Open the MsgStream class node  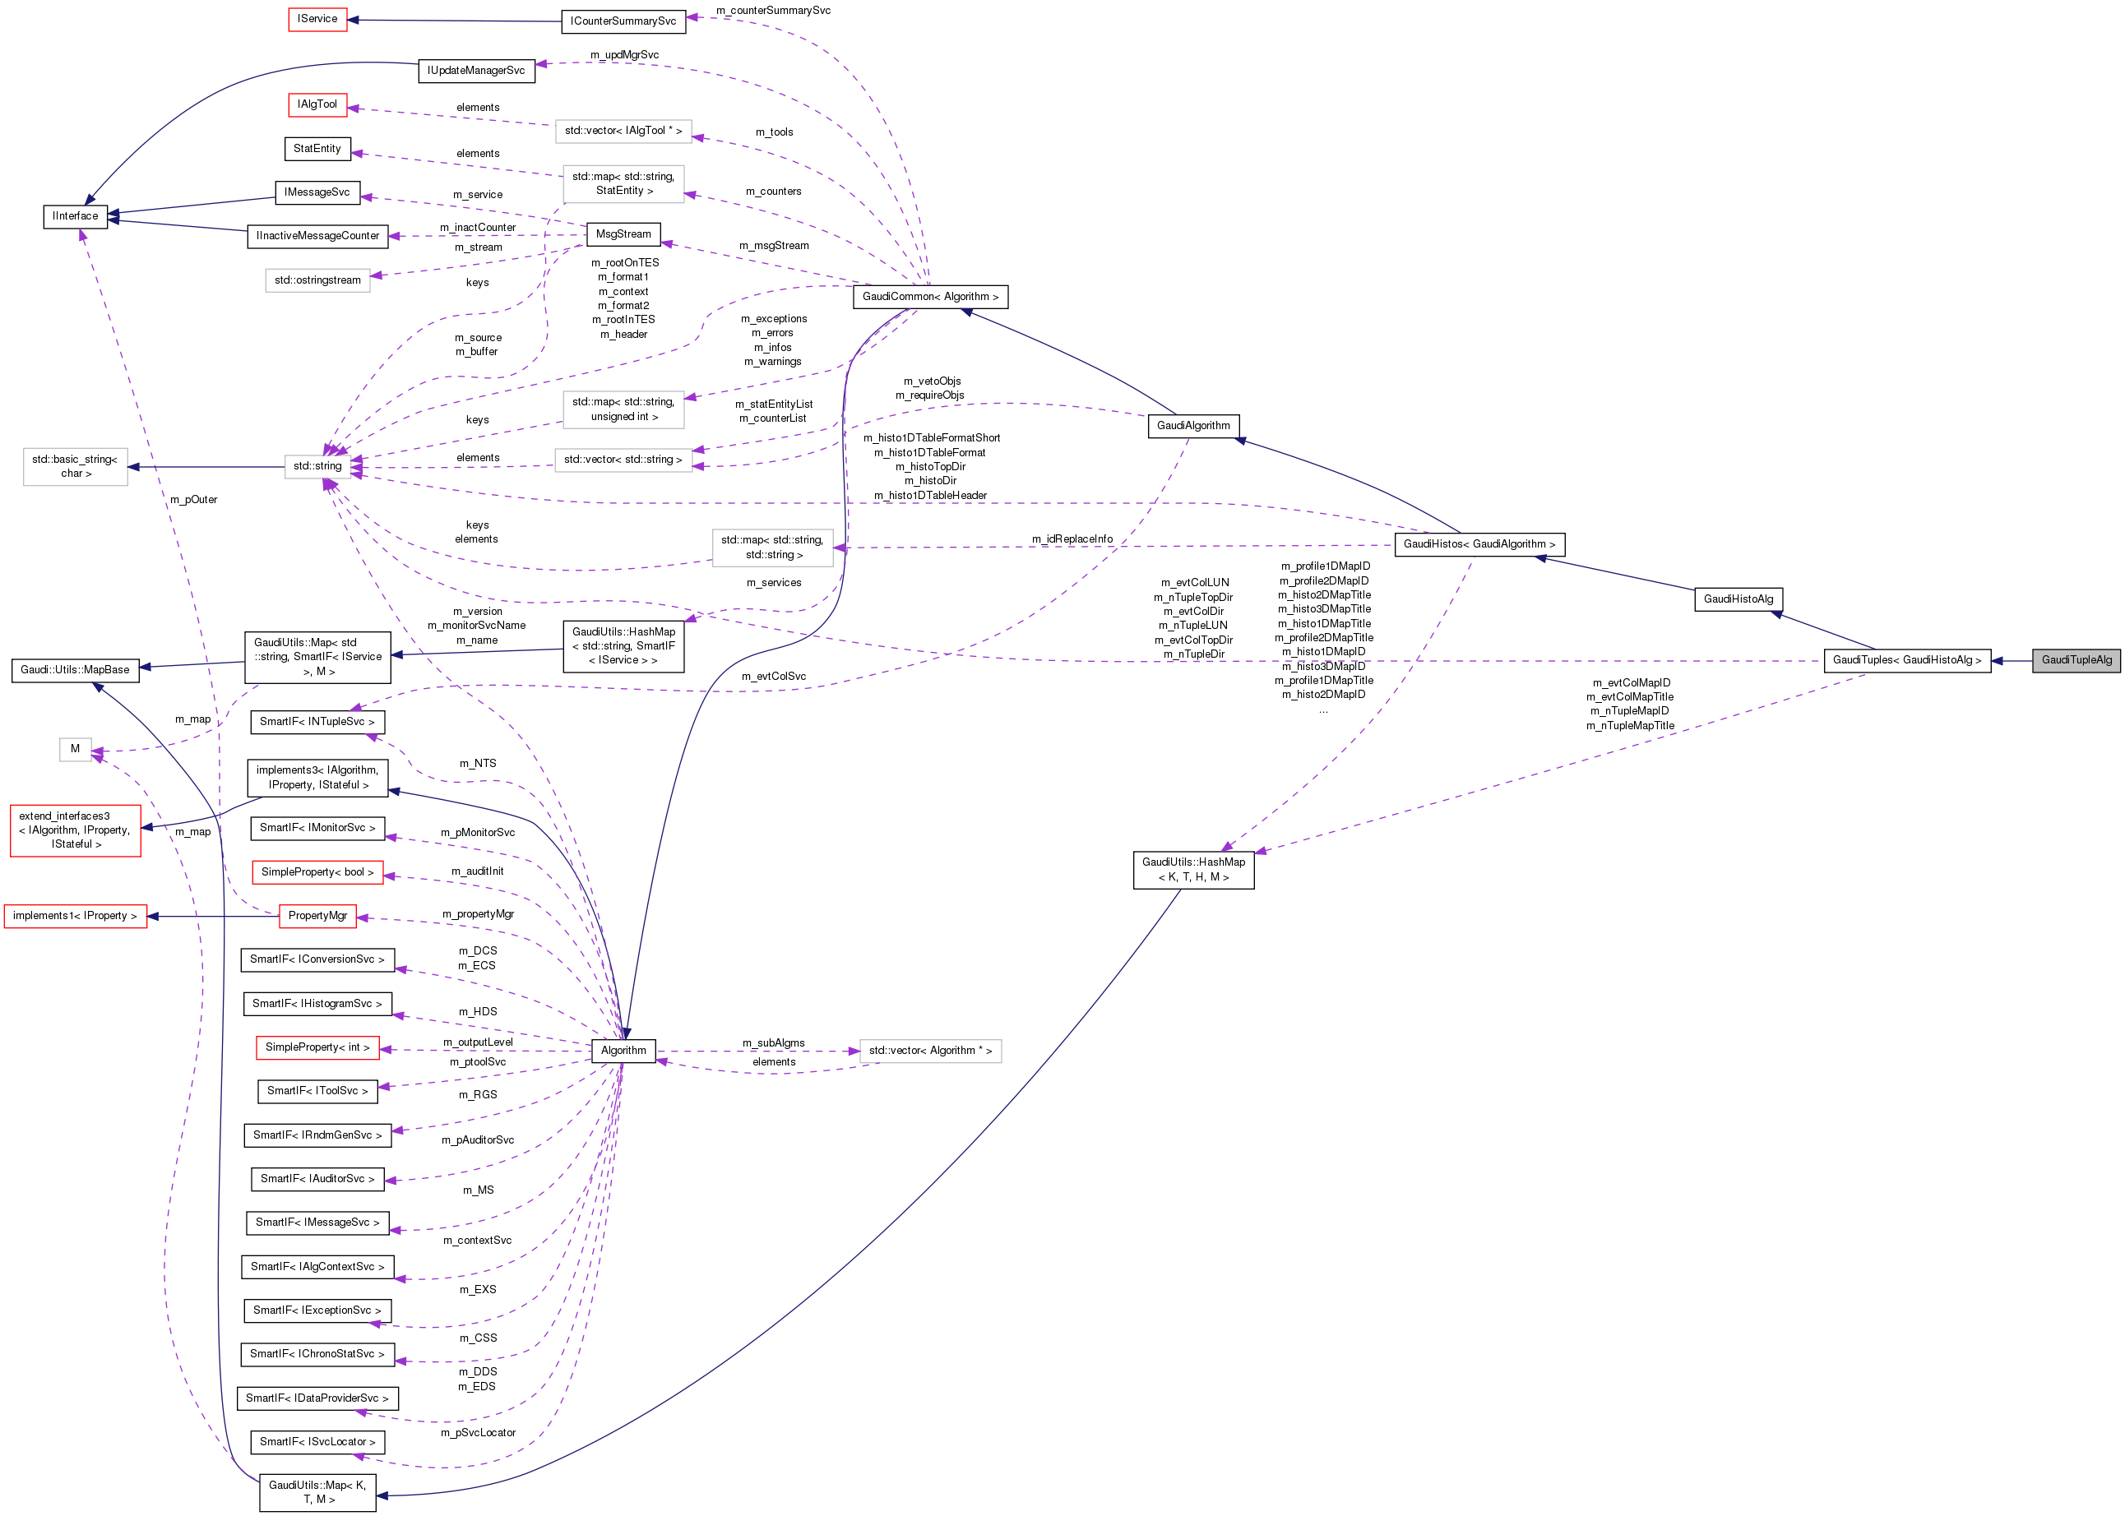coord(623,234)
